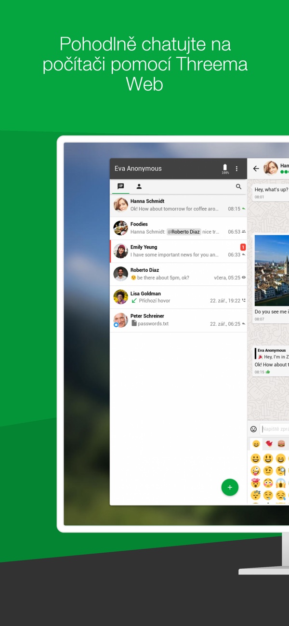This screenshot has width=289, height=626.
Task: Click the incoming call arrow for Lisa Goldman
Action: pyautogui.click(x=134, y=301)
